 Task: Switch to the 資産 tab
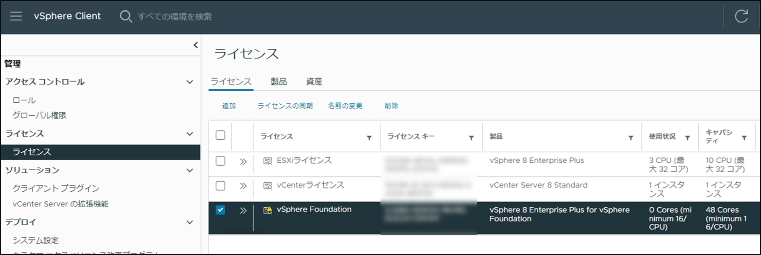(x=314, y=81)
